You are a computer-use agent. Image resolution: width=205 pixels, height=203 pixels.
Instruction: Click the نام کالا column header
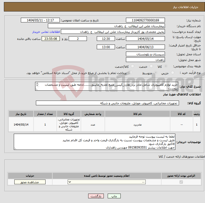(137, 114)
